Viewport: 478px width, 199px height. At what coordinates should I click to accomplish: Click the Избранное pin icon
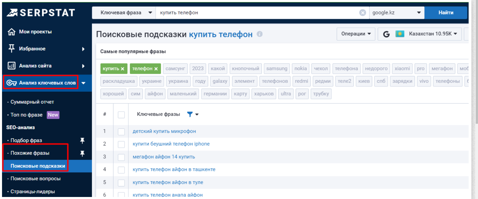pyautogui.click(x=11, y=48)
